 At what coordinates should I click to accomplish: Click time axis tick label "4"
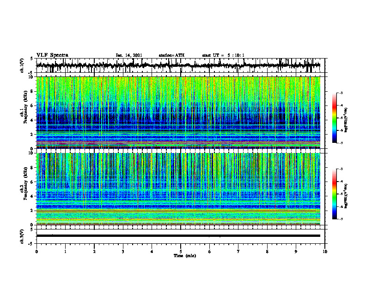(152, 252)
